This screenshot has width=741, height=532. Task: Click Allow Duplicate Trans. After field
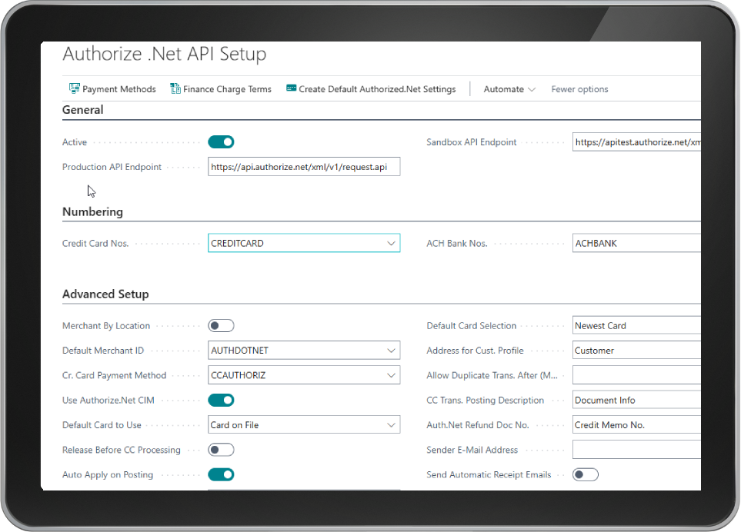click(636, 375)
